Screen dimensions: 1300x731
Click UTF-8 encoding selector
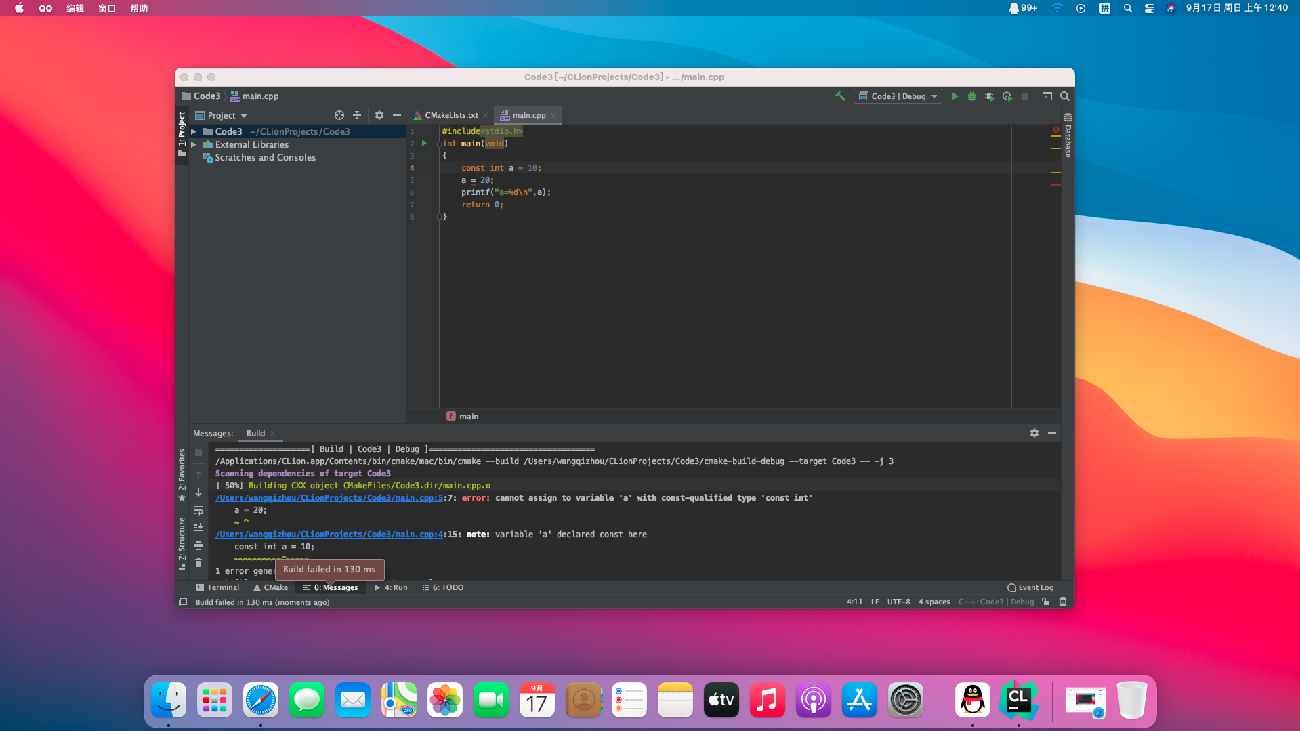point(898,602)
